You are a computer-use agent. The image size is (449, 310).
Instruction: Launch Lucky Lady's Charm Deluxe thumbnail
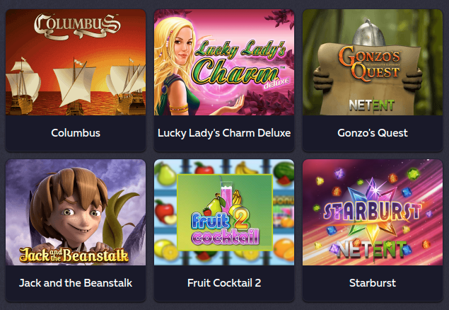(224, 62)
